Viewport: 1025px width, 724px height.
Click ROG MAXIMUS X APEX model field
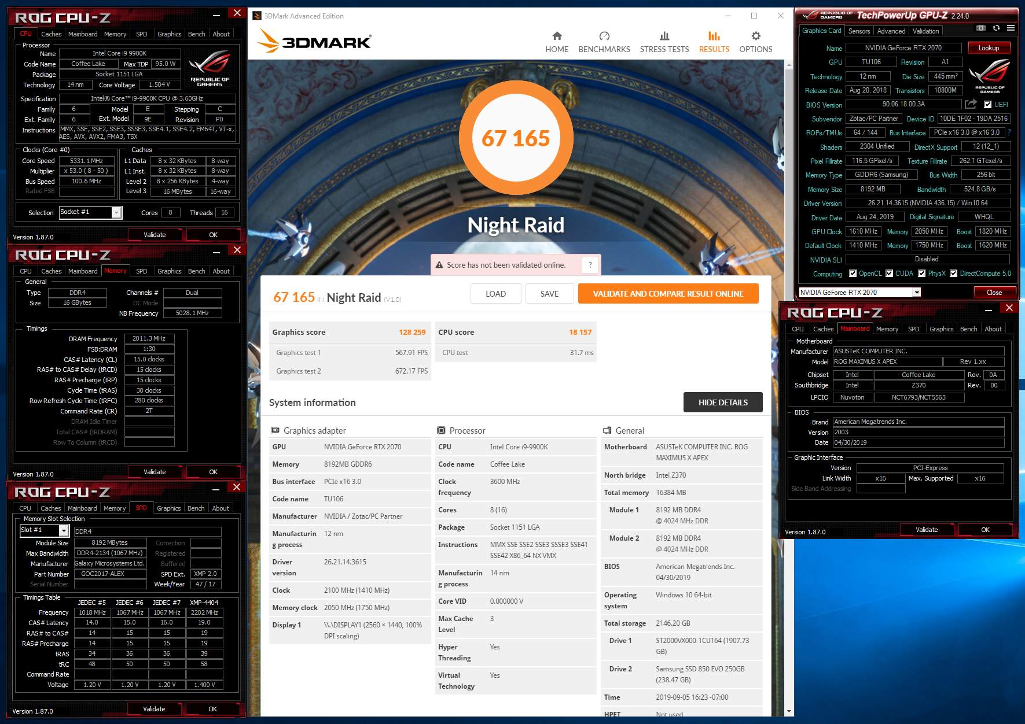887,361
